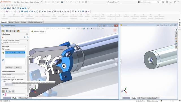This screenshot has height=102, width=181.
Task: Open File Explorer folder icon in task pane
Action: 176,36
